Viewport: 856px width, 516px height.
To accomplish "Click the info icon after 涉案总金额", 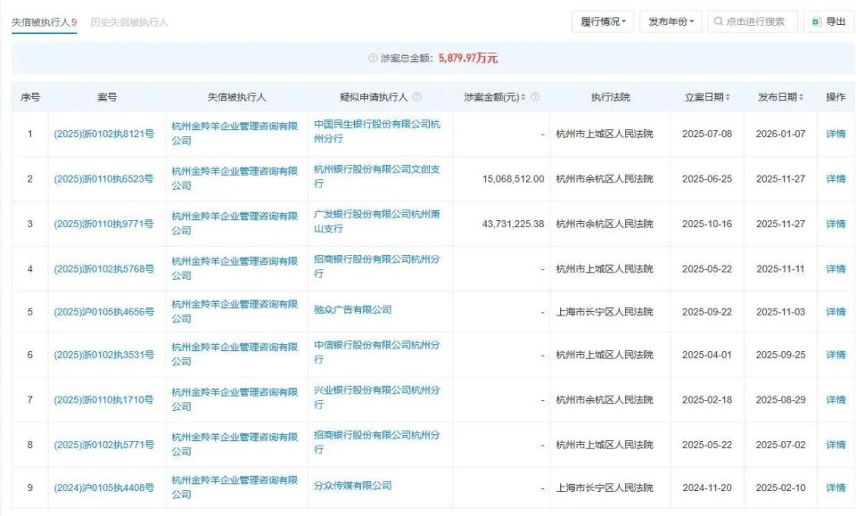I will [x=374, y=57].
